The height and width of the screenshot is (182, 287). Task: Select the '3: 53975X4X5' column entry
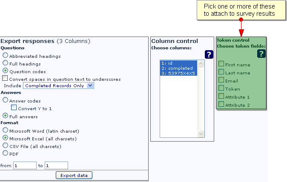coord(178,73)
